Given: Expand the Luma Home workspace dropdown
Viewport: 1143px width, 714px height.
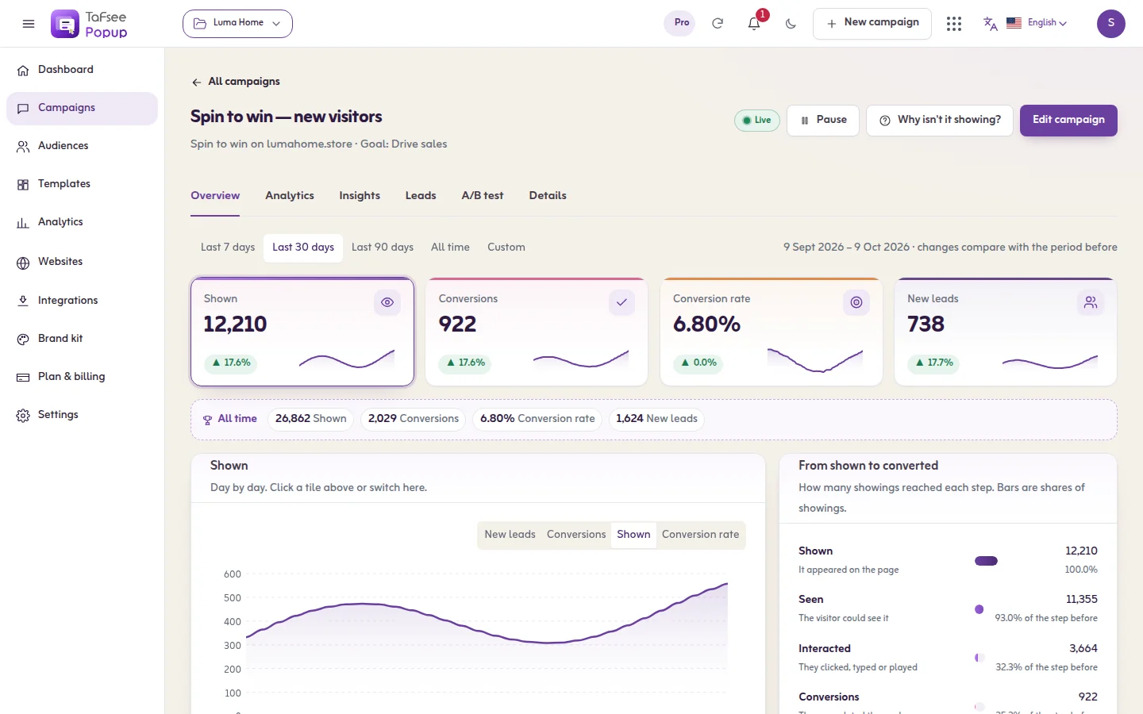Looking at the screenshot, I should [237, 24].
